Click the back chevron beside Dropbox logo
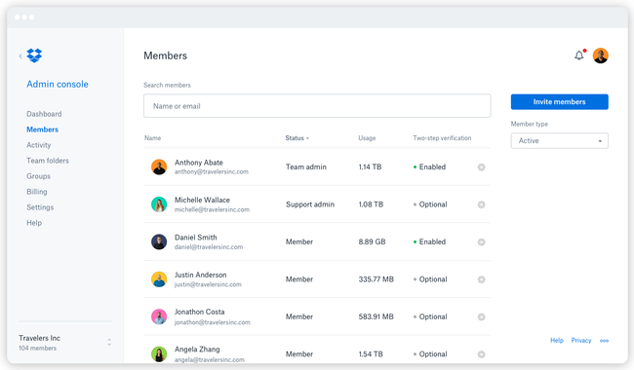The width and height of the screenshot is (634, 370). pyautogui.click(x=20, y=55)
